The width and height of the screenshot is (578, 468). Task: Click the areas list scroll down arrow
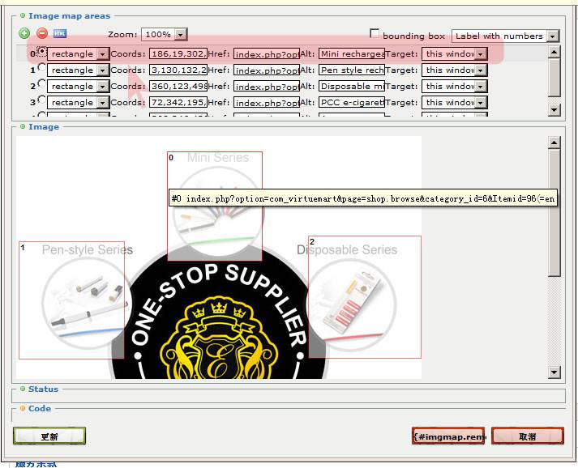(554, 109)
